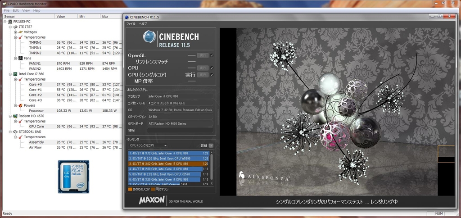Expand the Voltages node
Viewport: 461px width, 218px height.
coord(15,32)
